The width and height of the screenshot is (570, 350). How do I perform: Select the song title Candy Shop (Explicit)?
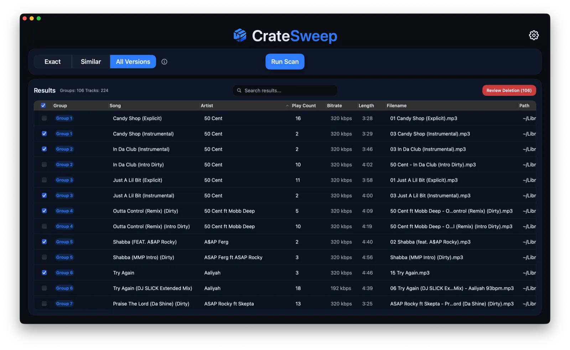pyautogui.click(x=137, y=118)
